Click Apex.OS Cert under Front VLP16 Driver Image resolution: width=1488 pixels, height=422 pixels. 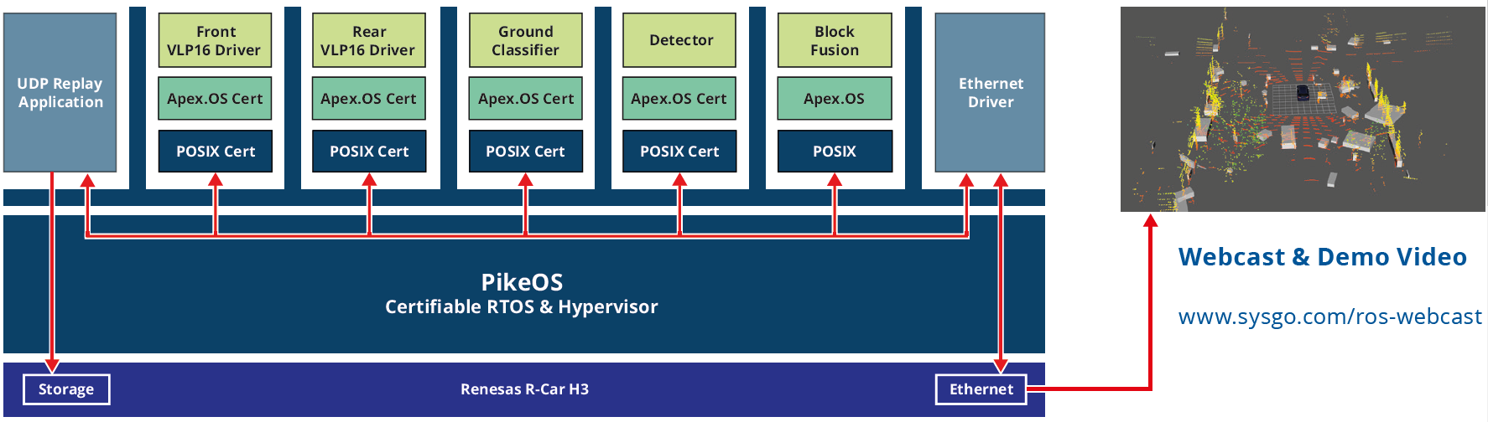coord(216,98)
